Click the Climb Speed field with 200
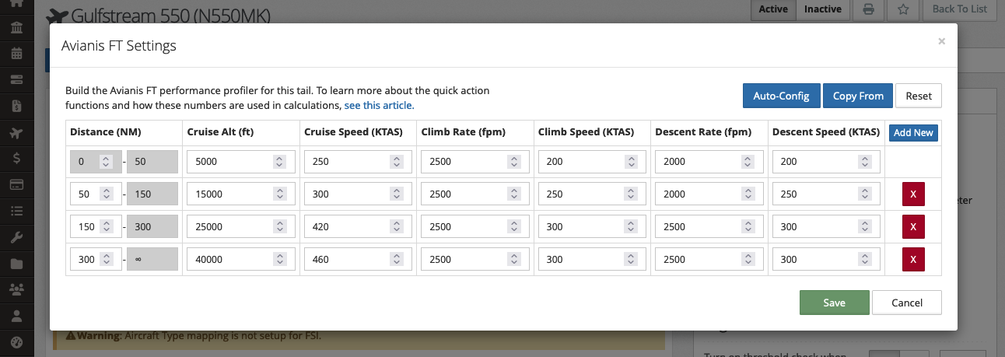The width and height of the screenshot is (1005, 357). click(x=593, y=162)
